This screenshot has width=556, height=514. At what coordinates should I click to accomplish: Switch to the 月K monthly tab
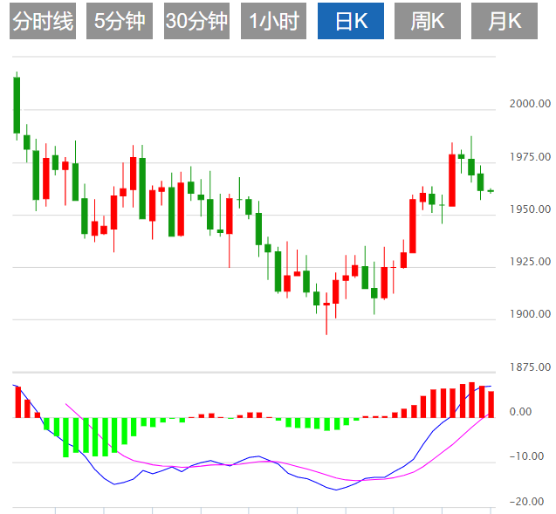(505, 21)
